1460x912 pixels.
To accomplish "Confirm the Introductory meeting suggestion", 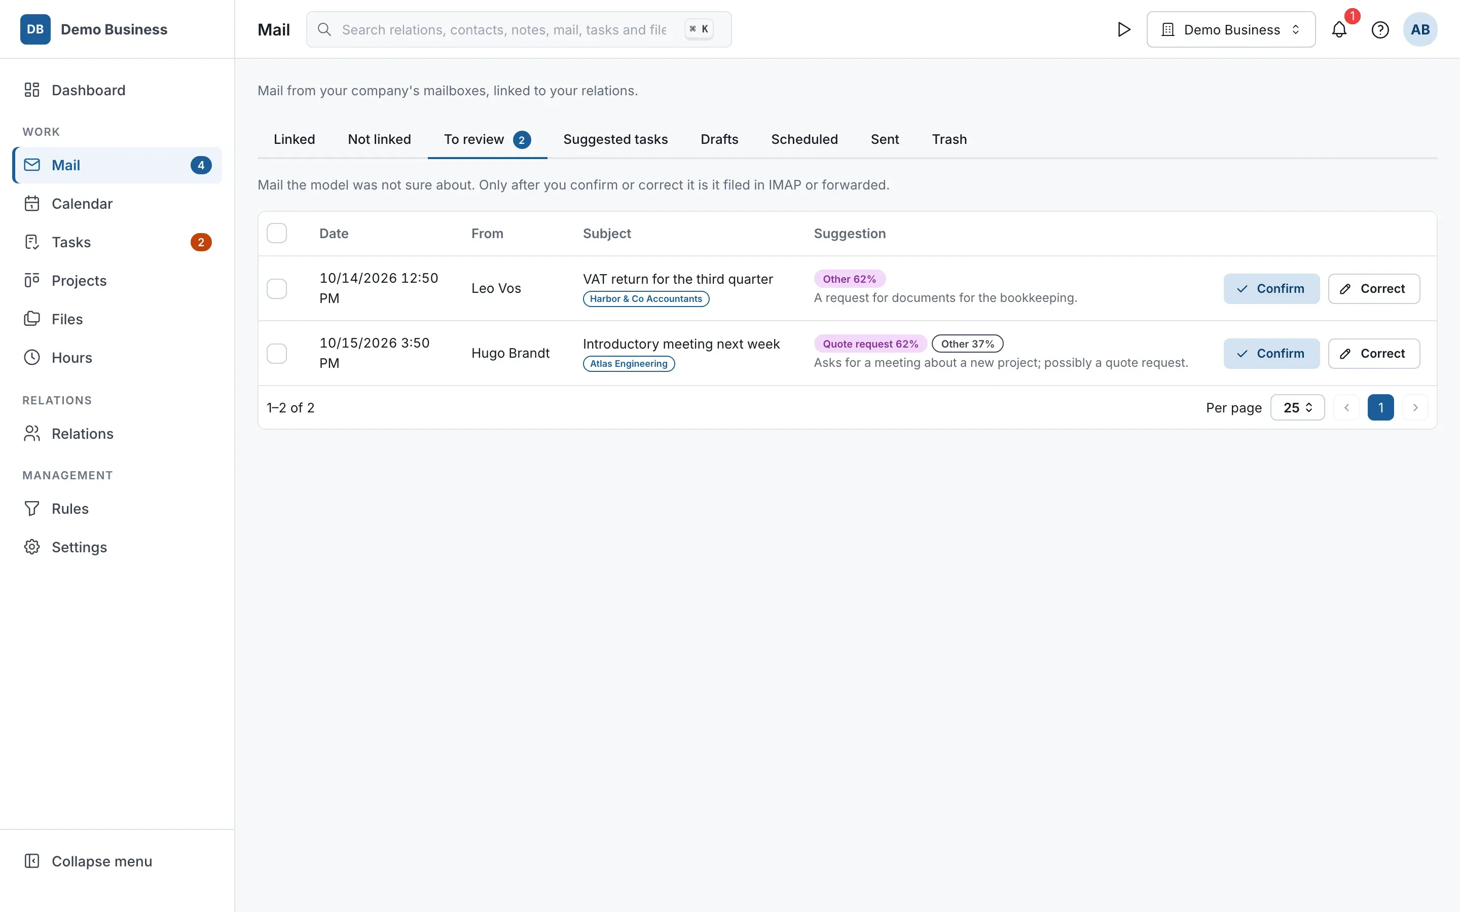I will [x=1271, y=354].
